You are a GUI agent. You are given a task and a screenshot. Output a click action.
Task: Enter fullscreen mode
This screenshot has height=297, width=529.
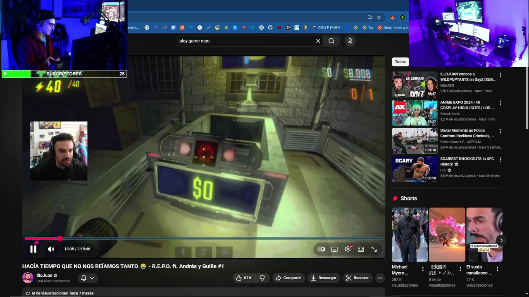pos(374,249)
